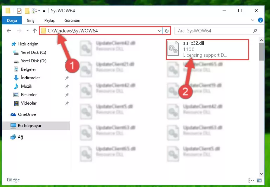This screenshot has height=187, width=270.
Task: Open the Explorer help button
Action: [x=261, y=20]
